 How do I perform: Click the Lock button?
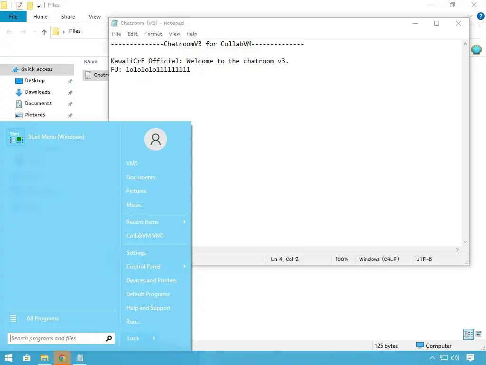(133, 338)
